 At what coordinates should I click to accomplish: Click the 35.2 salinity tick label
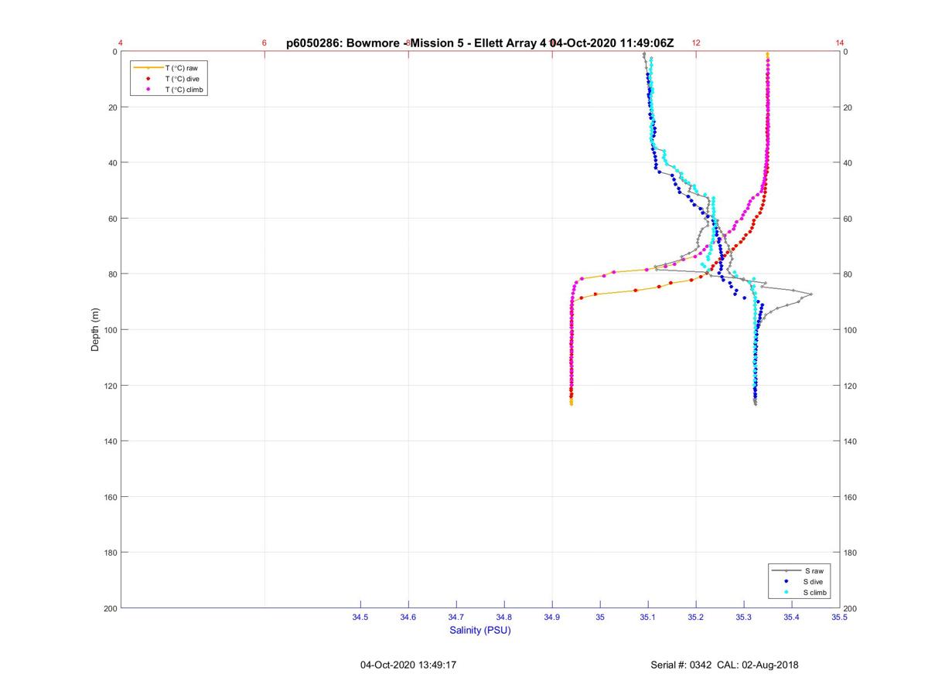(x=696, y=618)
